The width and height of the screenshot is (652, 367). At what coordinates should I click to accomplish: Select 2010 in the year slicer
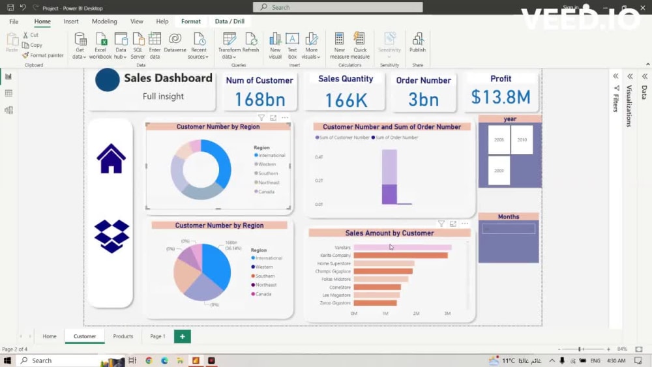pyautogui.click(x=522, y=139)
